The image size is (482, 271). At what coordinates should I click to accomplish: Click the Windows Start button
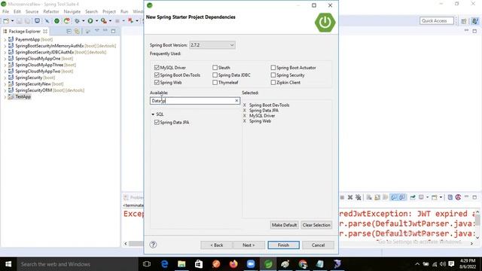click(8, 264)
